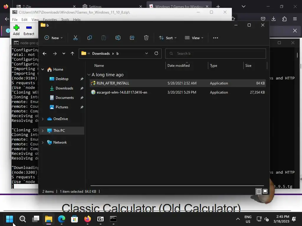302x226 pixels.
Task: Click the Rename icon in Explorer toolbar
Action: 118,38
